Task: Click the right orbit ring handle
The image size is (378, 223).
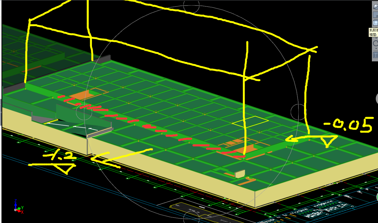Action: (298, 112)
